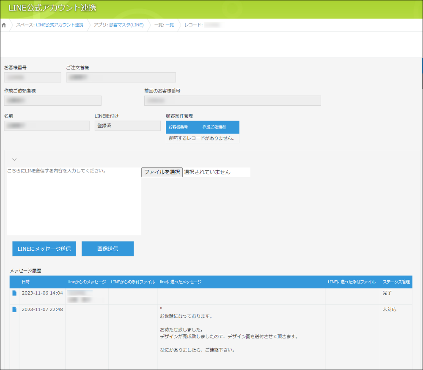The height and width of the screenshot is (370, 423).
Task: Open record icon for 2023-11-06 14:04 row
Action: click(14, 293)
